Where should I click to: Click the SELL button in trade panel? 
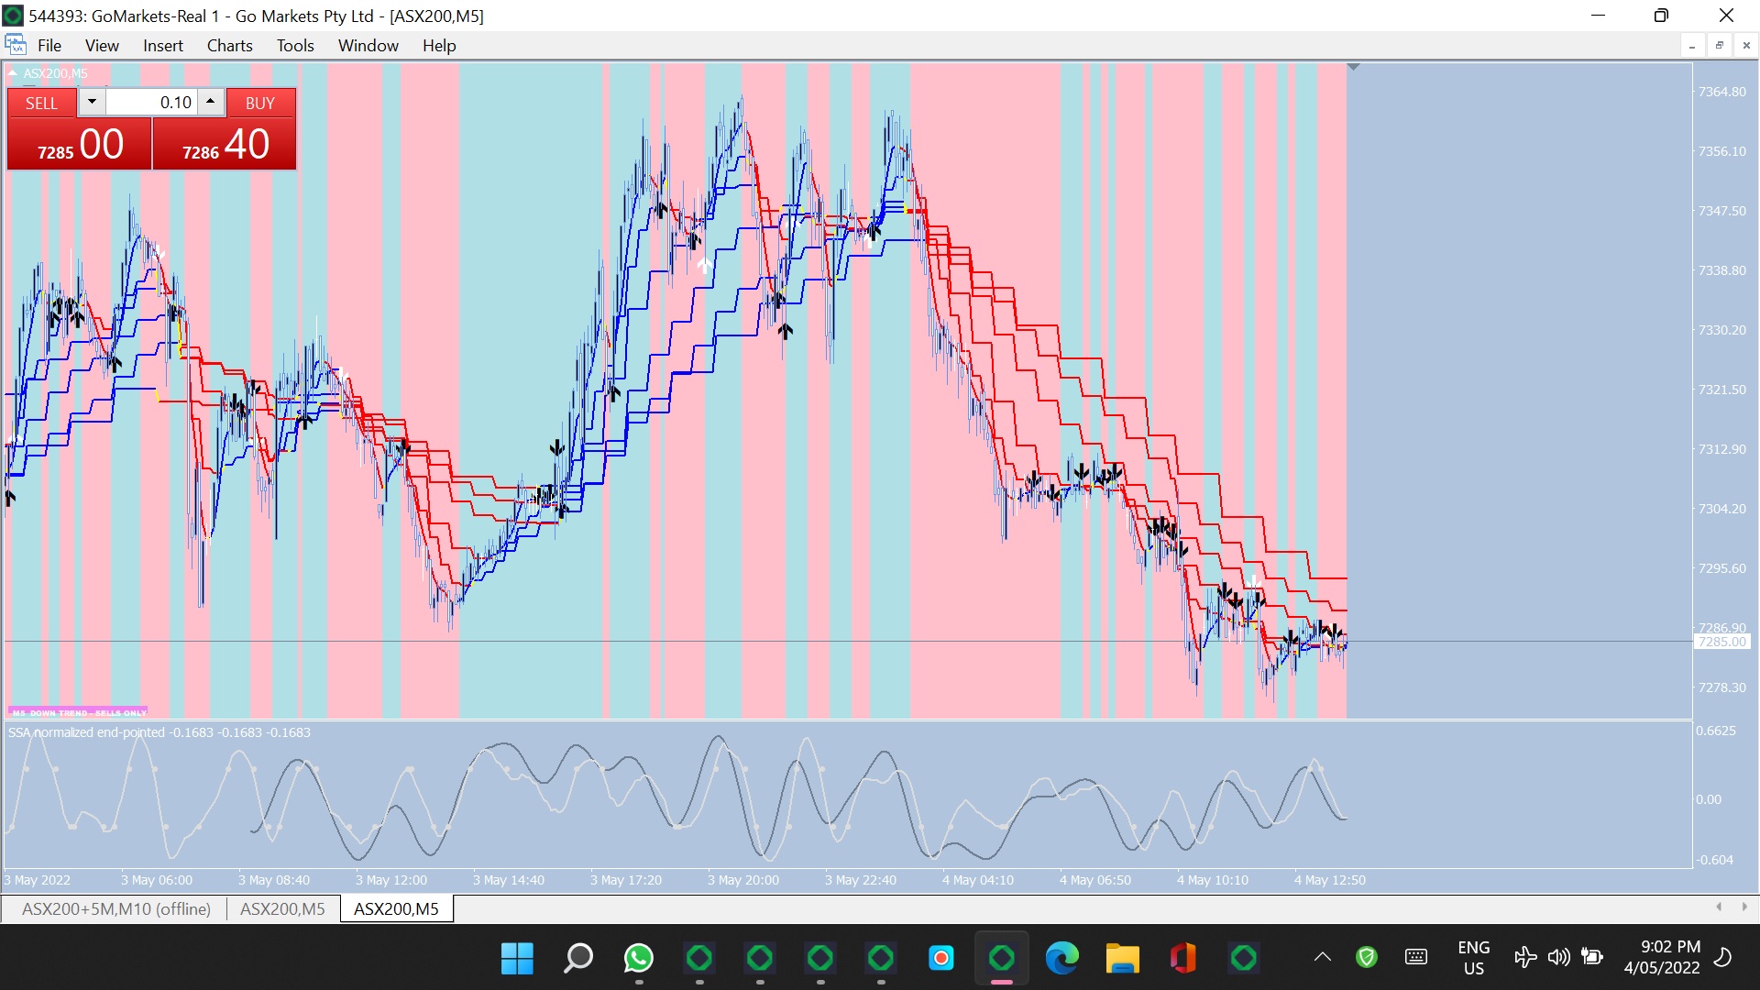coord(41,104)
